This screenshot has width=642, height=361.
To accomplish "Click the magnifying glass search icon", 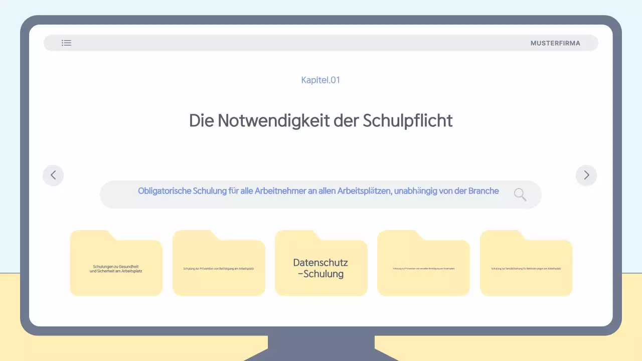I will (520, 195).
